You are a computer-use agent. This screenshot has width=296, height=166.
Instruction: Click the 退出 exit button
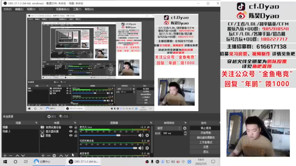(205, 152)
